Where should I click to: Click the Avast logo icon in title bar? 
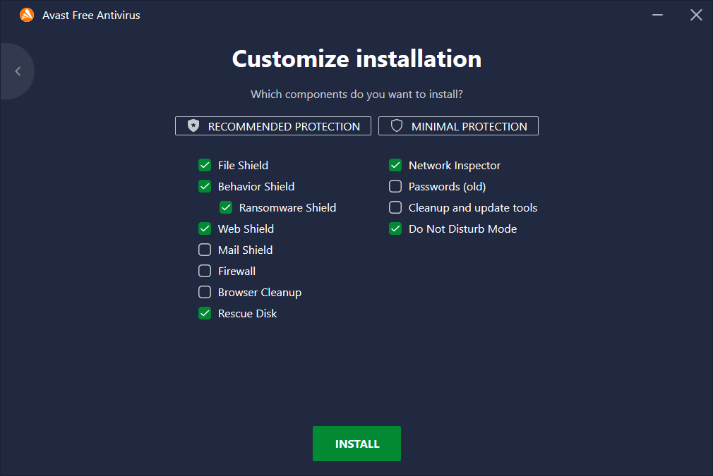coord(27,15)
